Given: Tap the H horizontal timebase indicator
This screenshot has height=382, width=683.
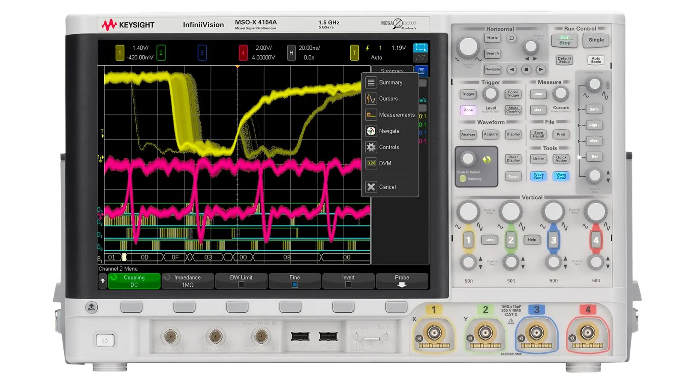Looking at the screenshot, I should click(291, 53).
